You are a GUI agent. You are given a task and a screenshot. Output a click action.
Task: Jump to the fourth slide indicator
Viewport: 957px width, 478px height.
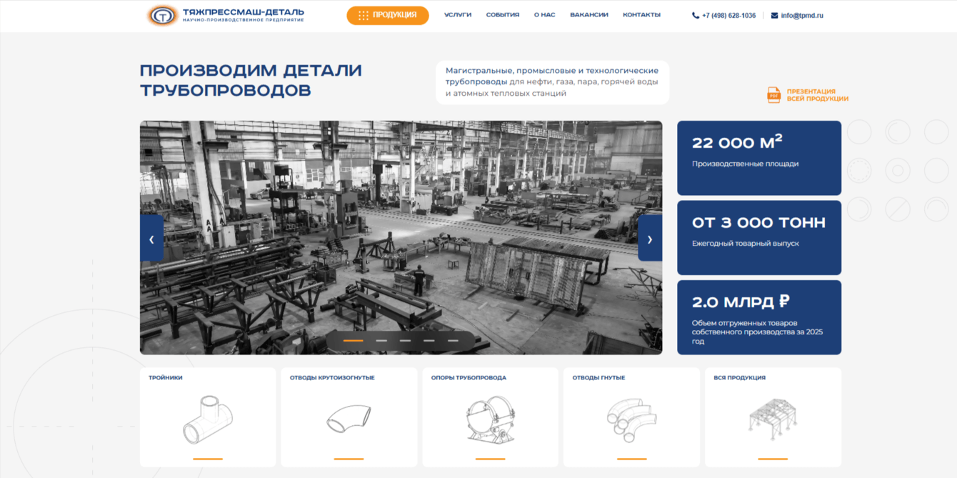point(429,341)
